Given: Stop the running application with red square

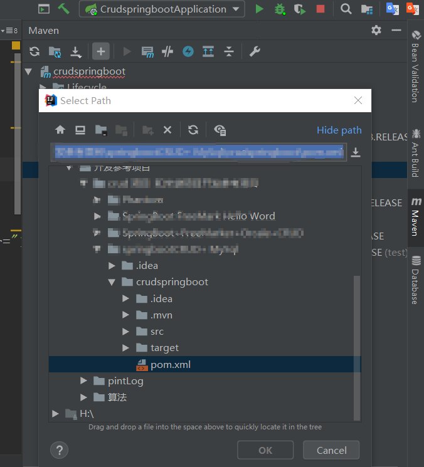Looking at the screenshot, I should (321, 9).
